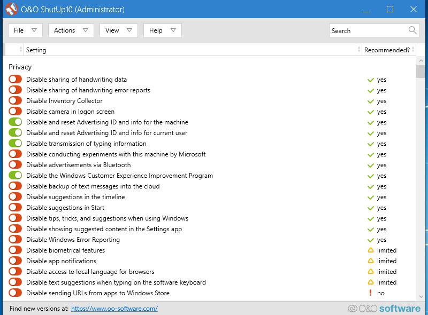This screenshot has width=428, height=315.
Task: Click checkmark icon for camera in logon screen
Action: point(370,112)
